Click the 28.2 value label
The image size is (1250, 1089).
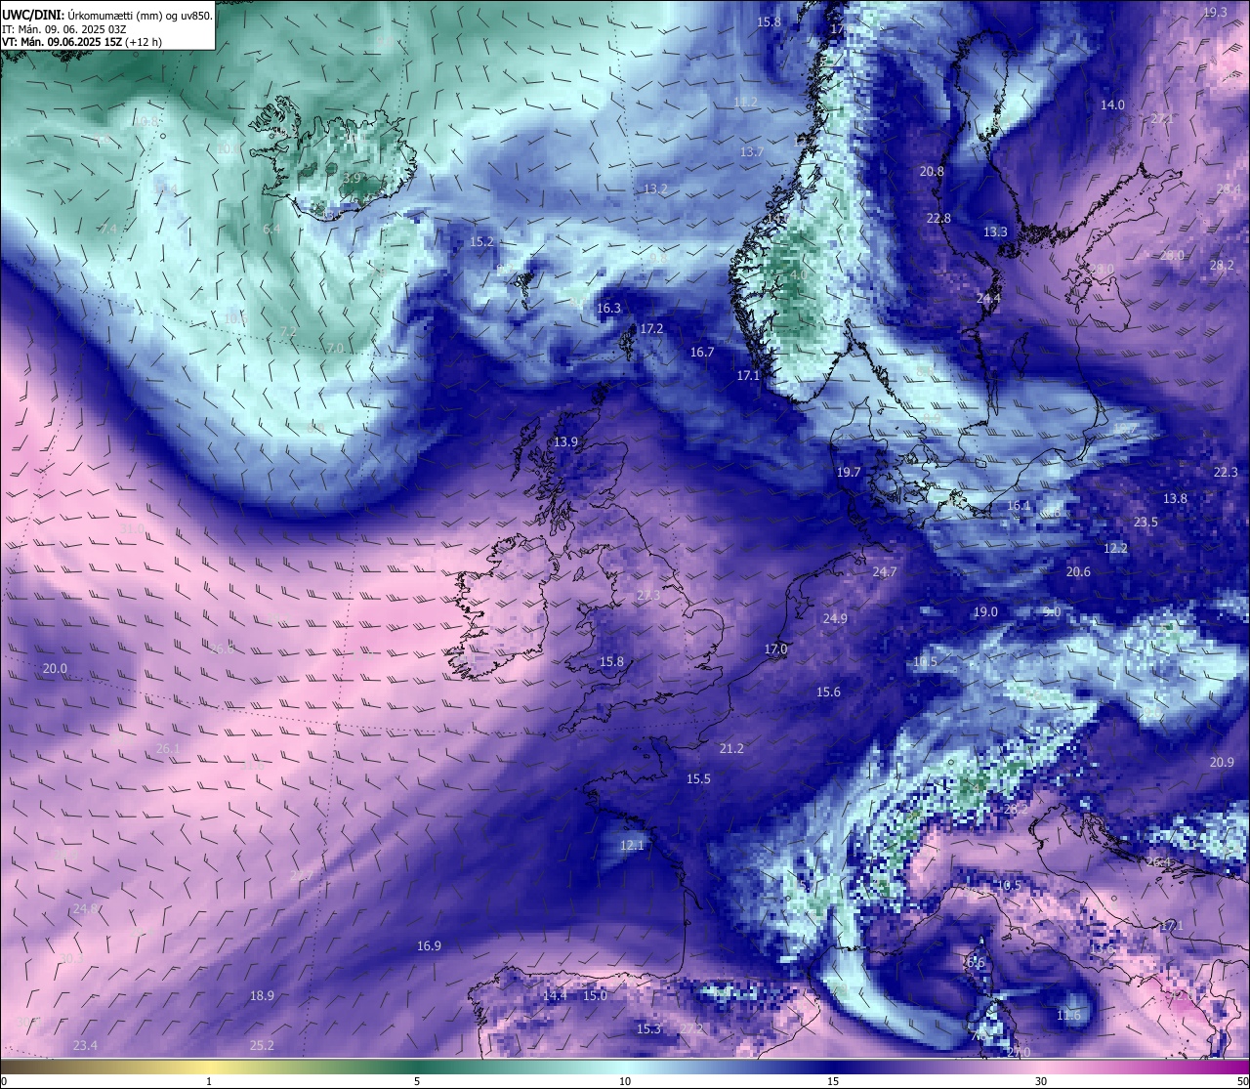click(x=1222, y=266)
